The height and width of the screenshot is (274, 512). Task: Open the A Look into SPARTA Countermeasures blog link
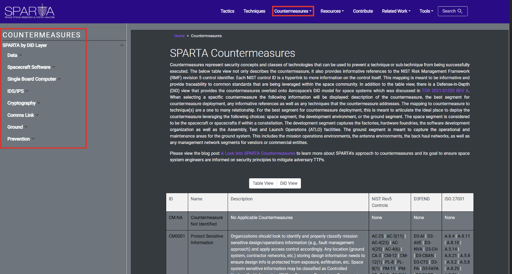[258, 153]
